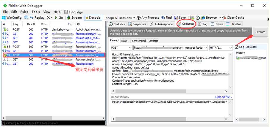
Task: Open the GeoEdge menu item
Action: point(74,12)
